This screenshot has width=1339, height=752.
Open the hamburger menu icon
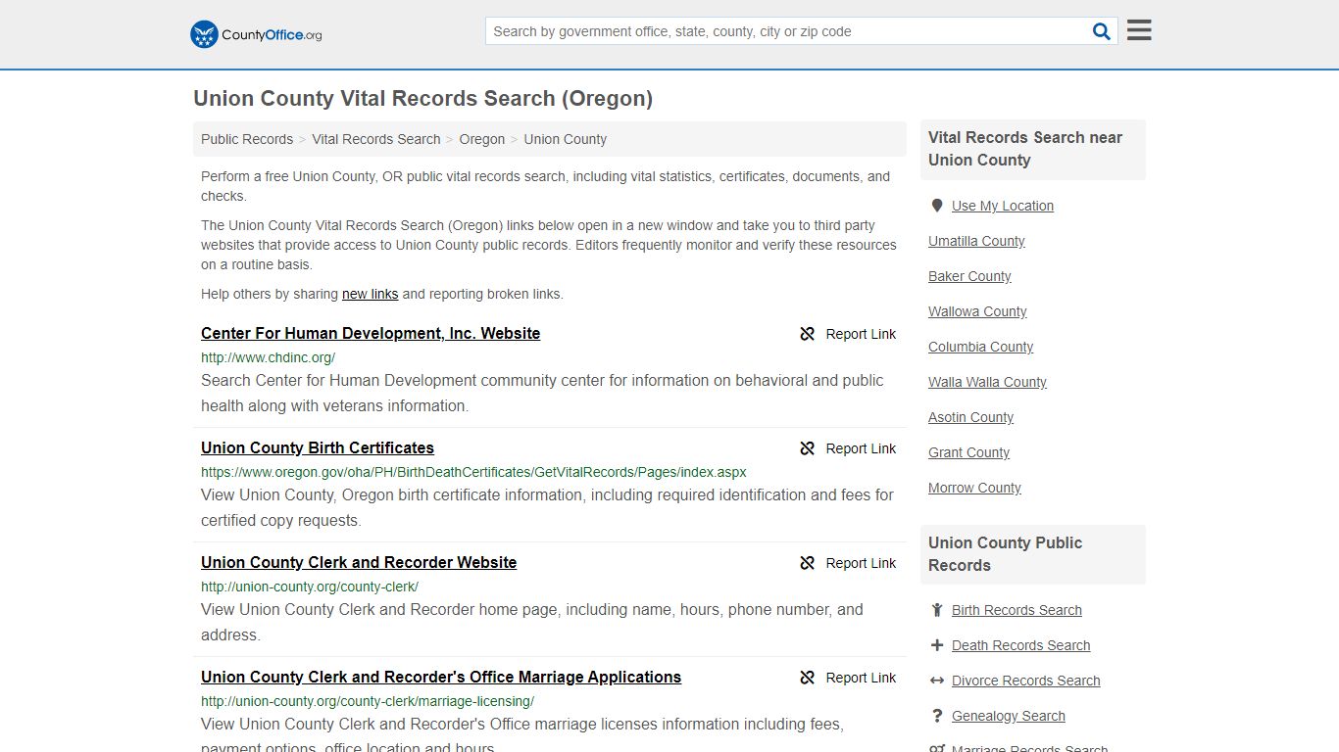pos(1139,30)
